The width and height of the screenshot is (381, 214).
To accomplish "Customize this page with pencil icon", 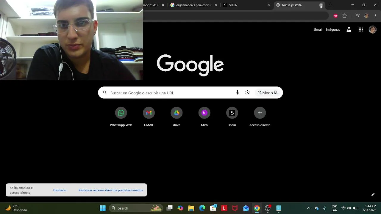I will point(373,194).
